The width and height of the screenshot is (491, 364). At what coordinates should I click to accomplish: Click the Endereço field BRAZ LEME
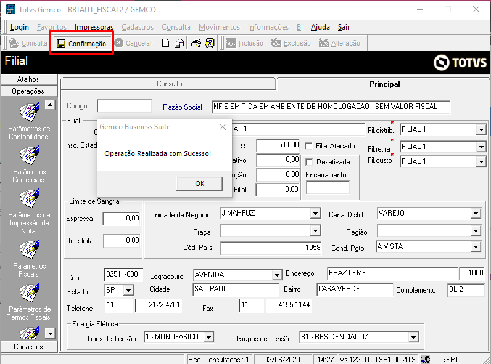tap(393, 273)
